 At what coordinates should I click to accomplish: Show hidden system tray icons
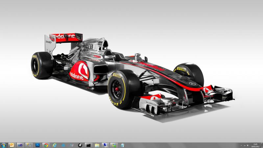(241, 145)
